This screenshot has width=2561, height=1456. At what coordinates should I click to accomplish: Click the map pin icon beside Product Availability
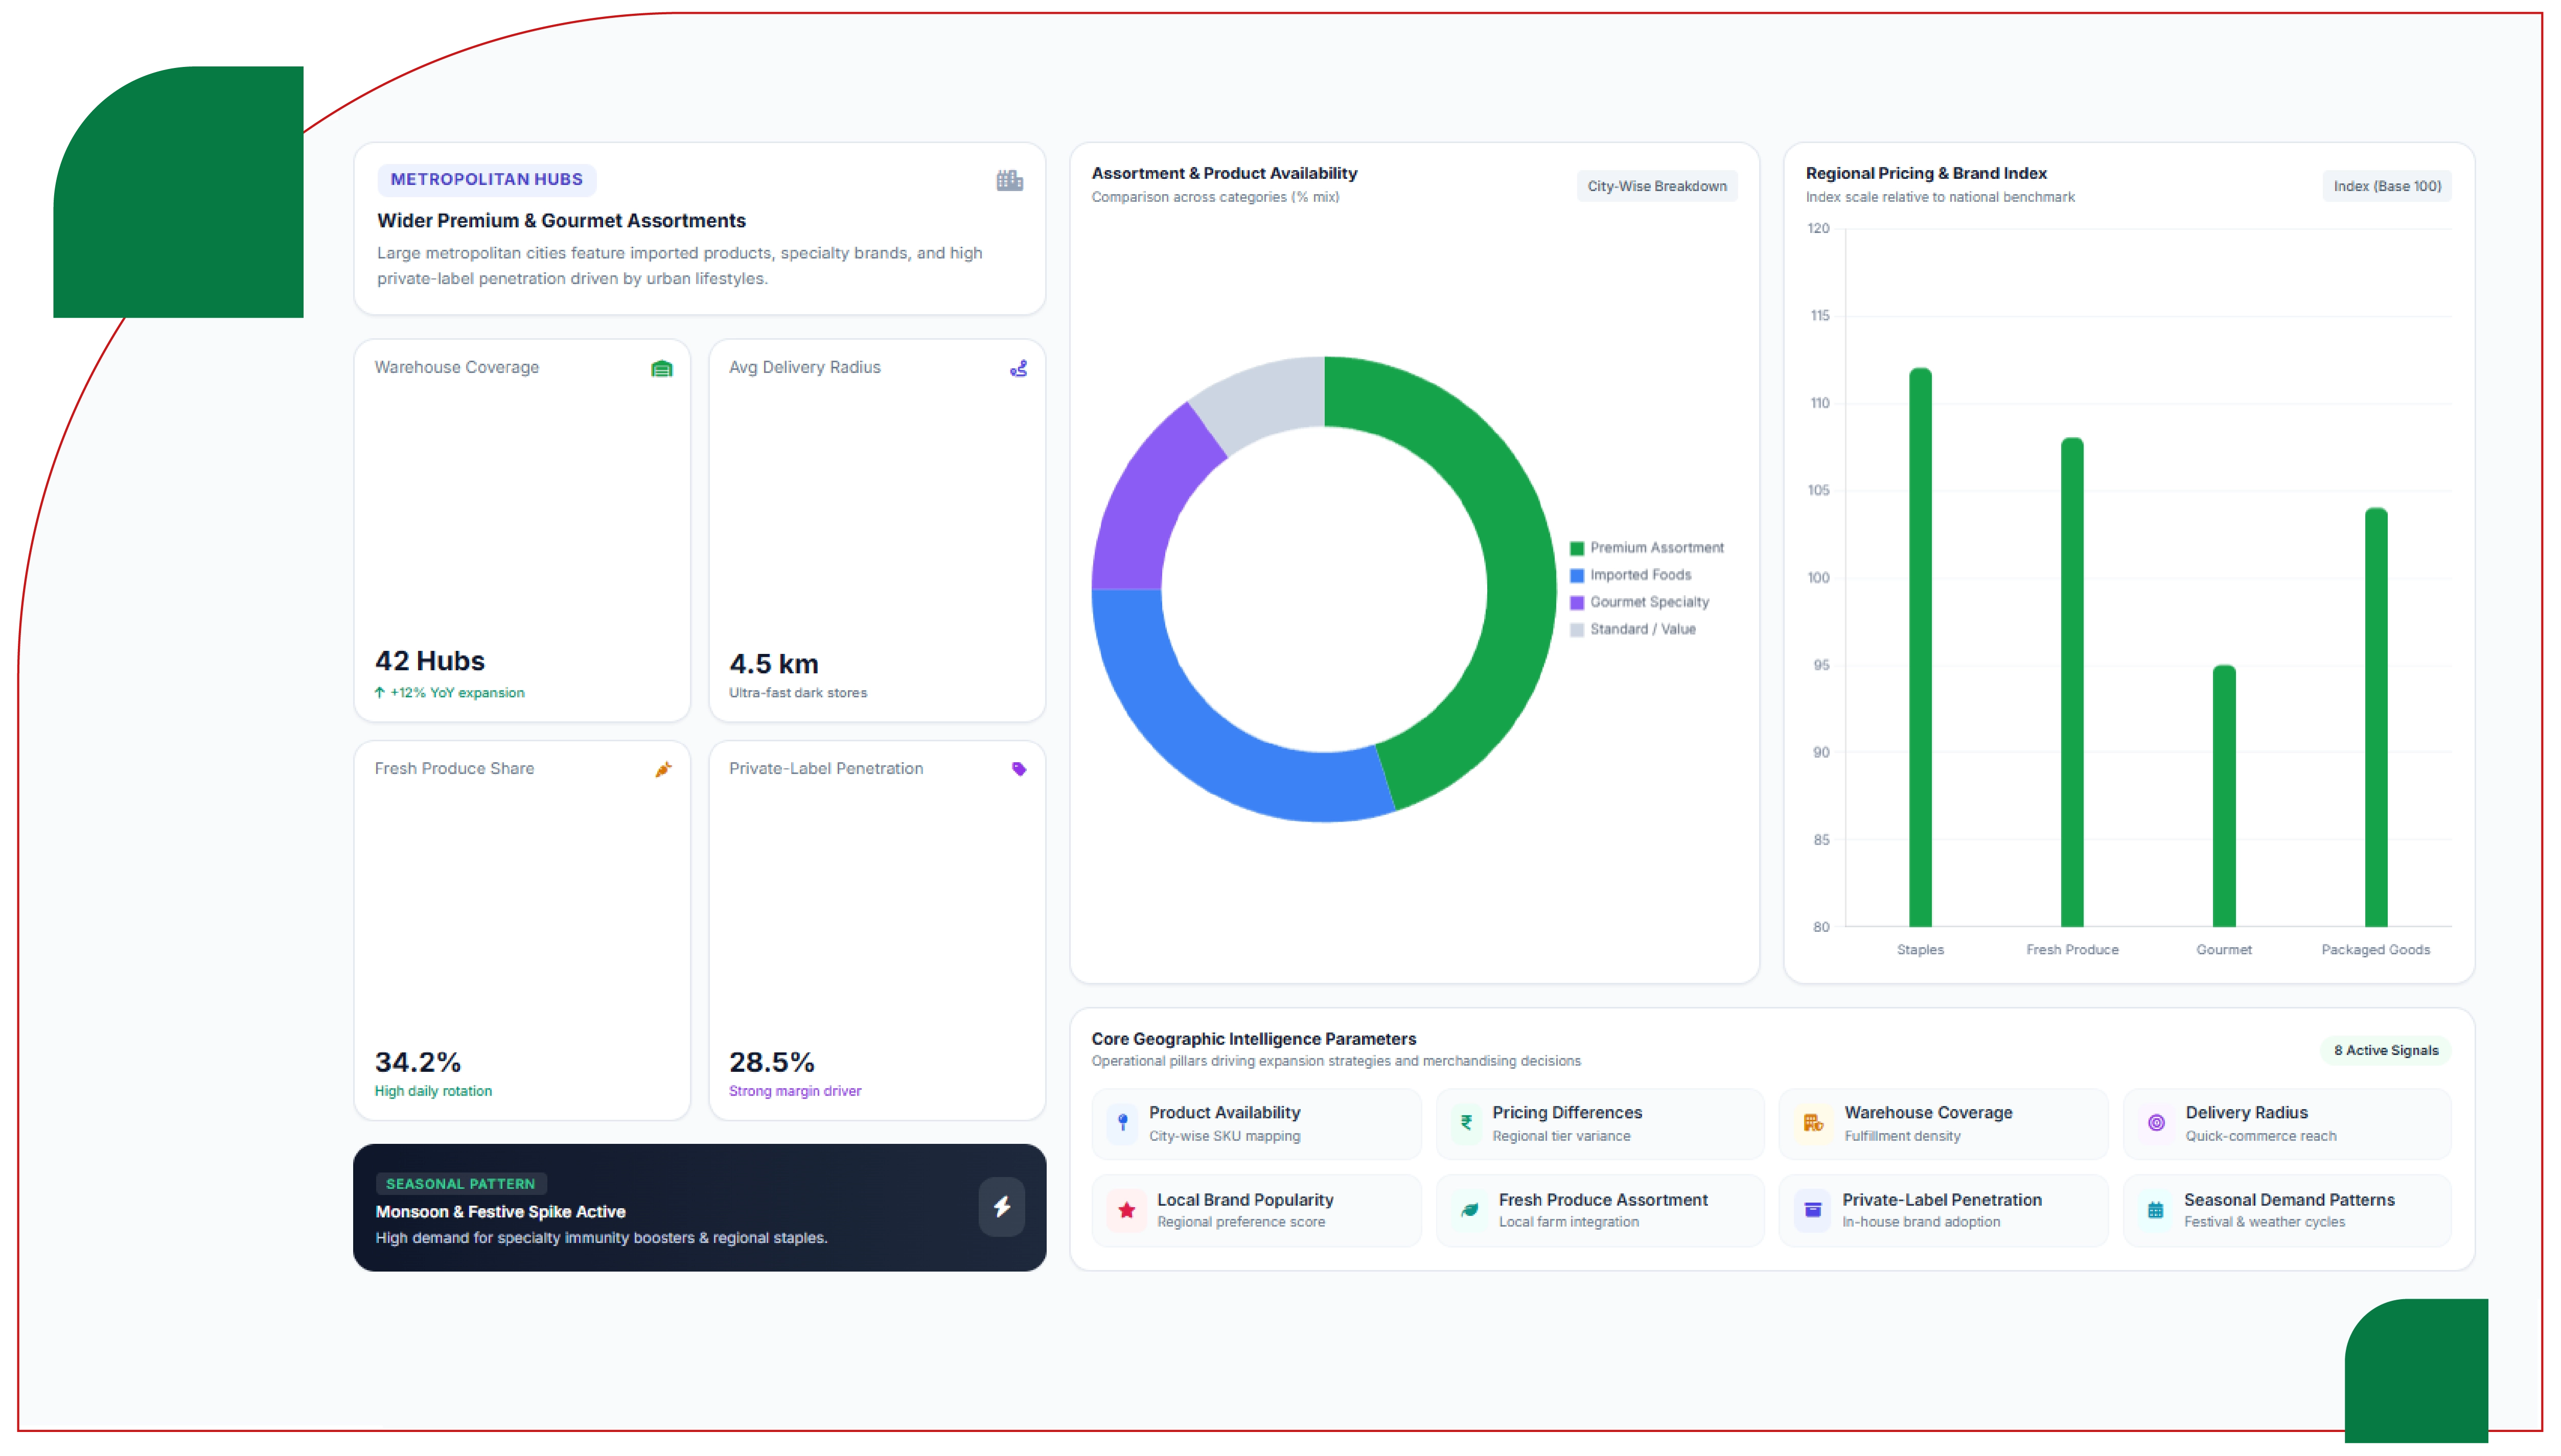point(1122,1123)
